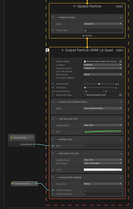The height and width of the screenshot is (209, 133).
Task: Collapse the Set Size over Life block
Action: click(120, 119)
